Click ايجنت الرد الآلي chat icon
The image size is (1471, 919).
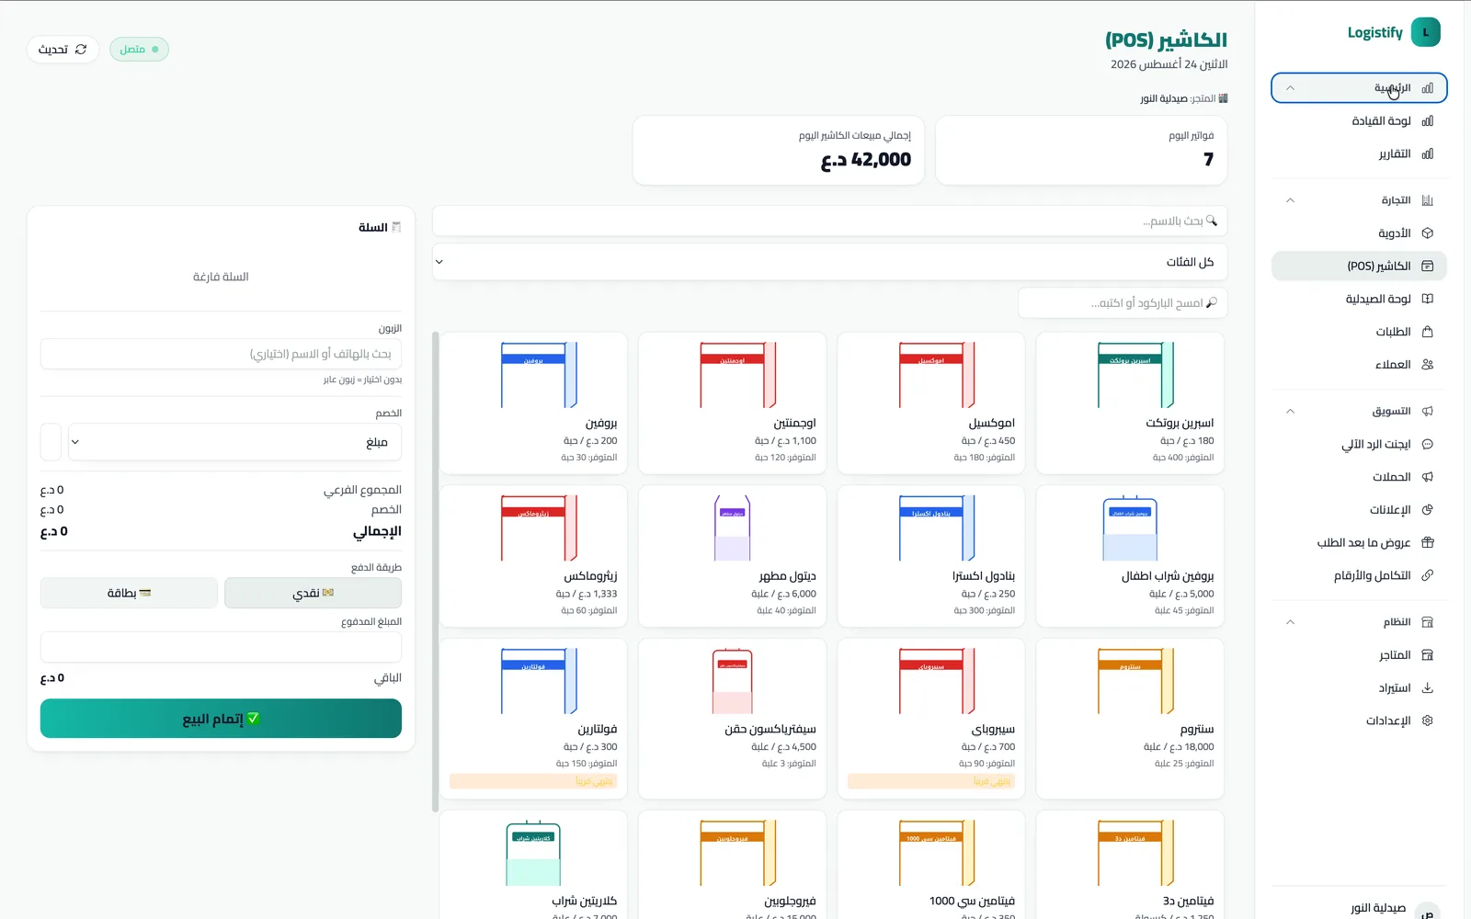tap(1428, 444)
